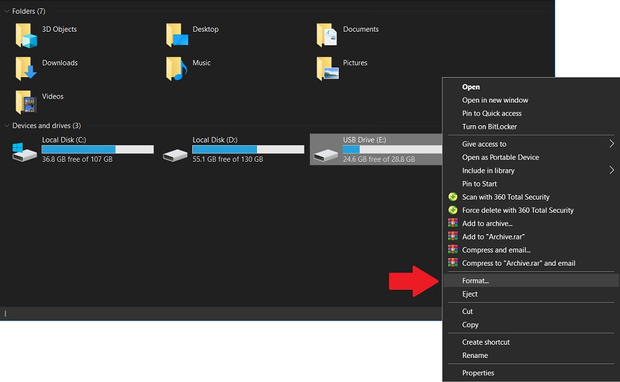
Task: Click Local Disk (C:) usage bar
Action: coord(98,149)
